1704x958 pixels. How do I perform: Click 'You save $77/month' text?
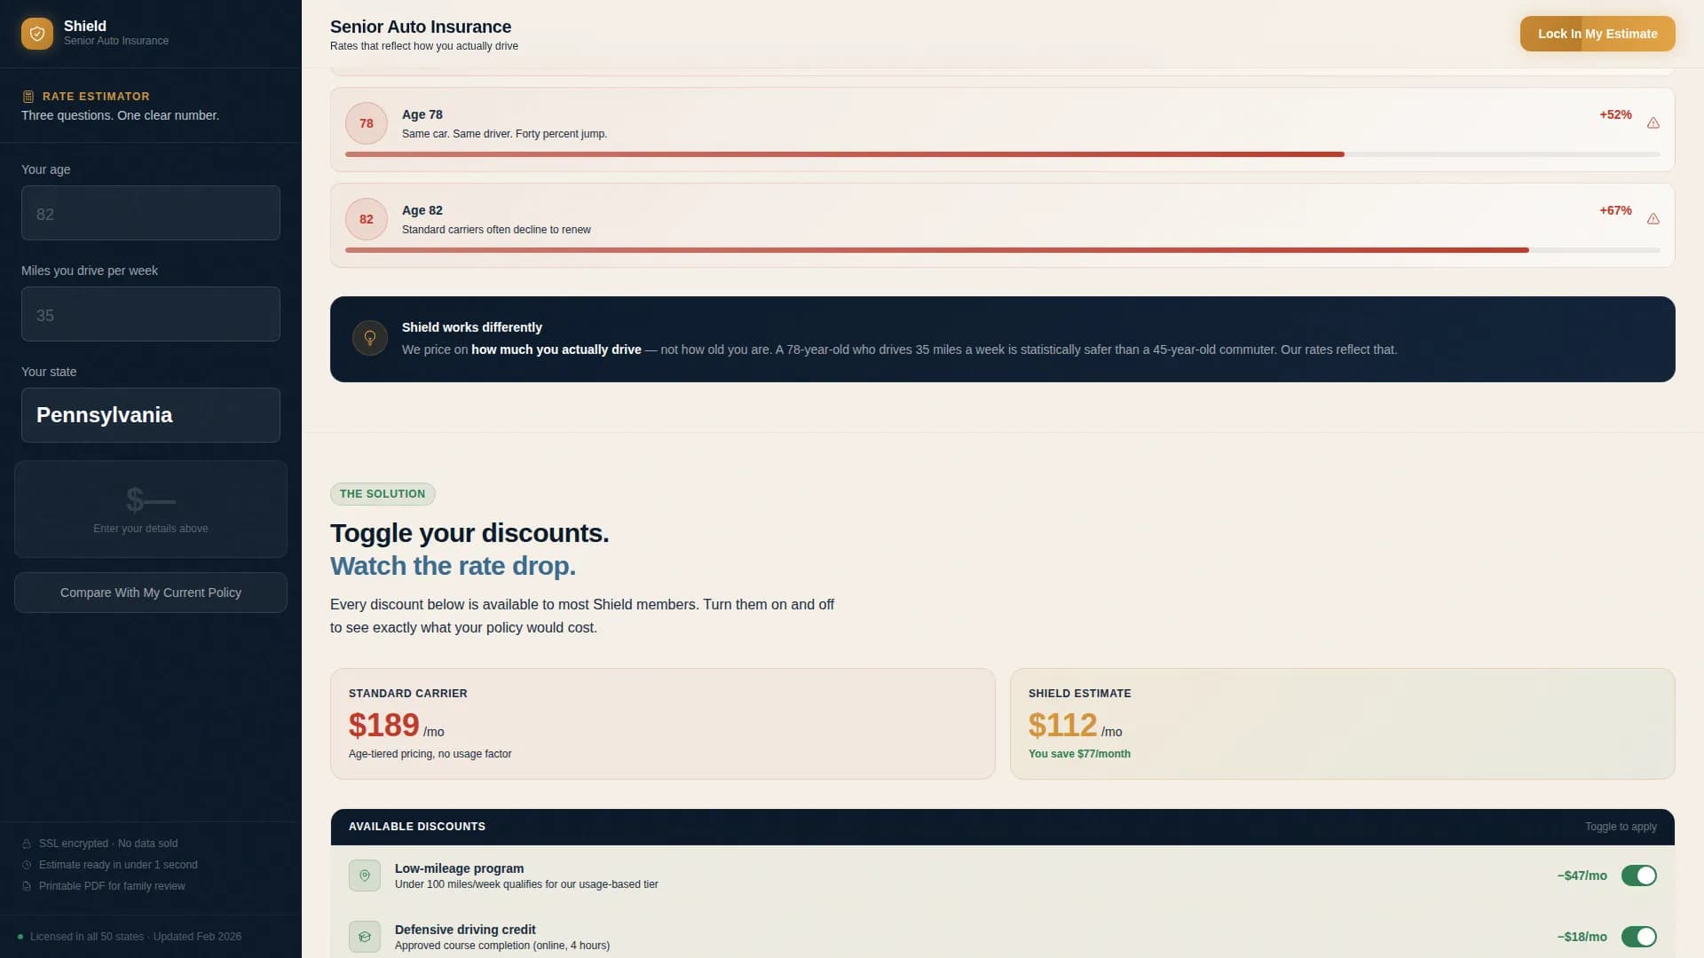coord(1079,754)
